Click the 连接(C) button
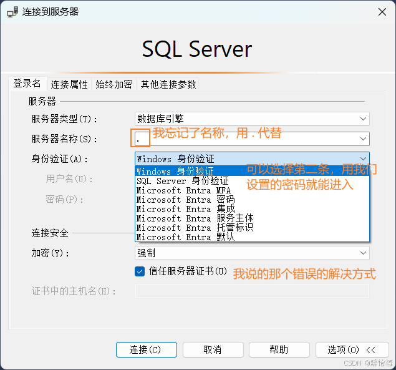396x370 pixels. (147, 350)
